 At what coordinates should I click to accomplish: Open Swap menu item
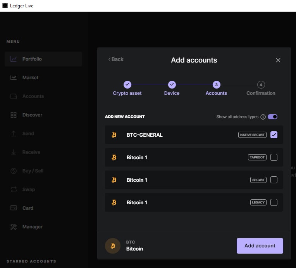click(x=43, y=190)
